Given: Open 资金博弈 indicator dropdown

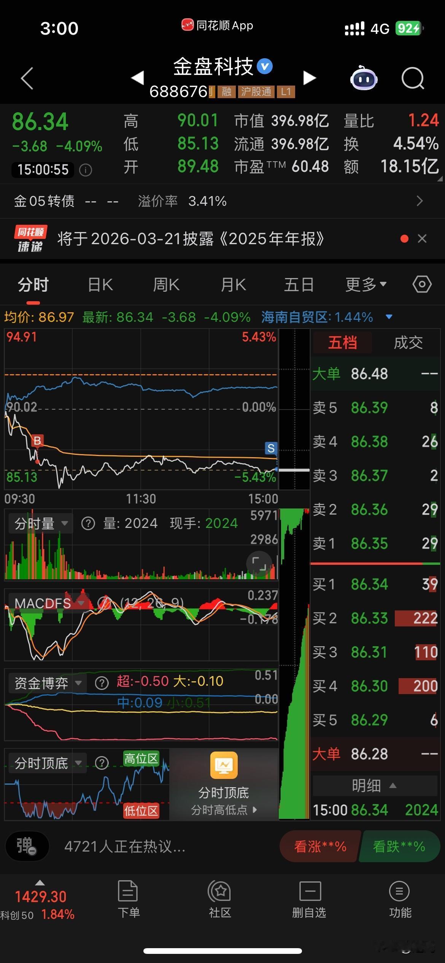Looking at the screenshot, I should pyautogui.click(x=48, y=683).
